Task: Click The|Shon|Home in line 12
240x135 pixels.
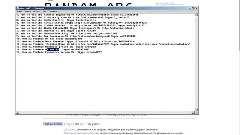Action: pyautogui.click(x=55, y=44)
